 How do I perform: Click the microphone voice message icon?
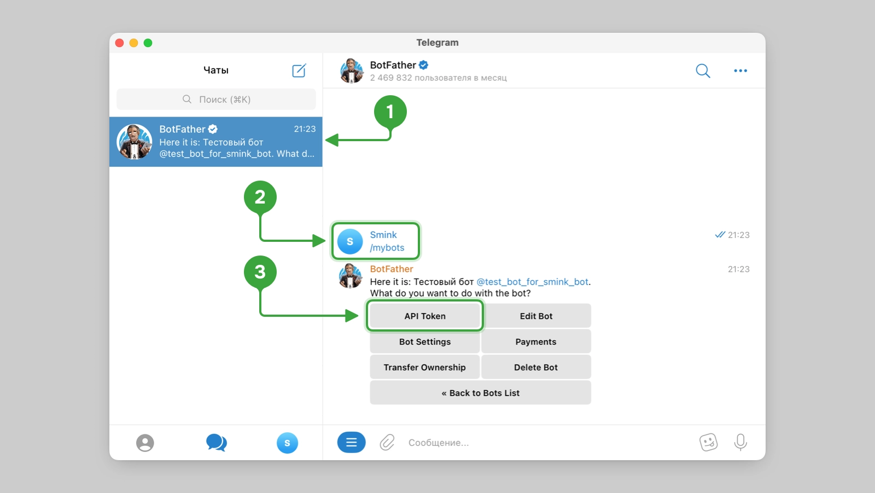740,442
